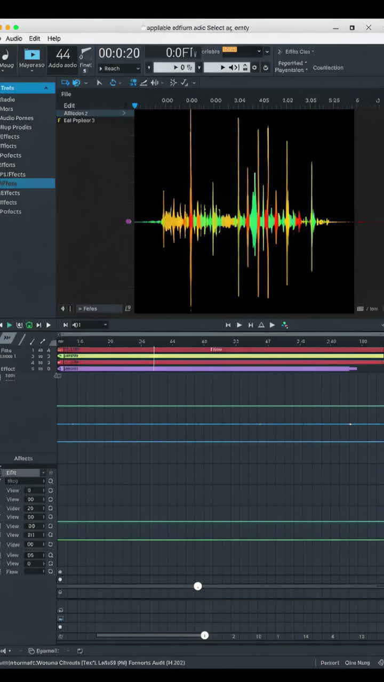Image resolution: width=384 pixels, height=682 pixels.
Task: Select the Radio item in sidebar
Action: pos(7,100)
